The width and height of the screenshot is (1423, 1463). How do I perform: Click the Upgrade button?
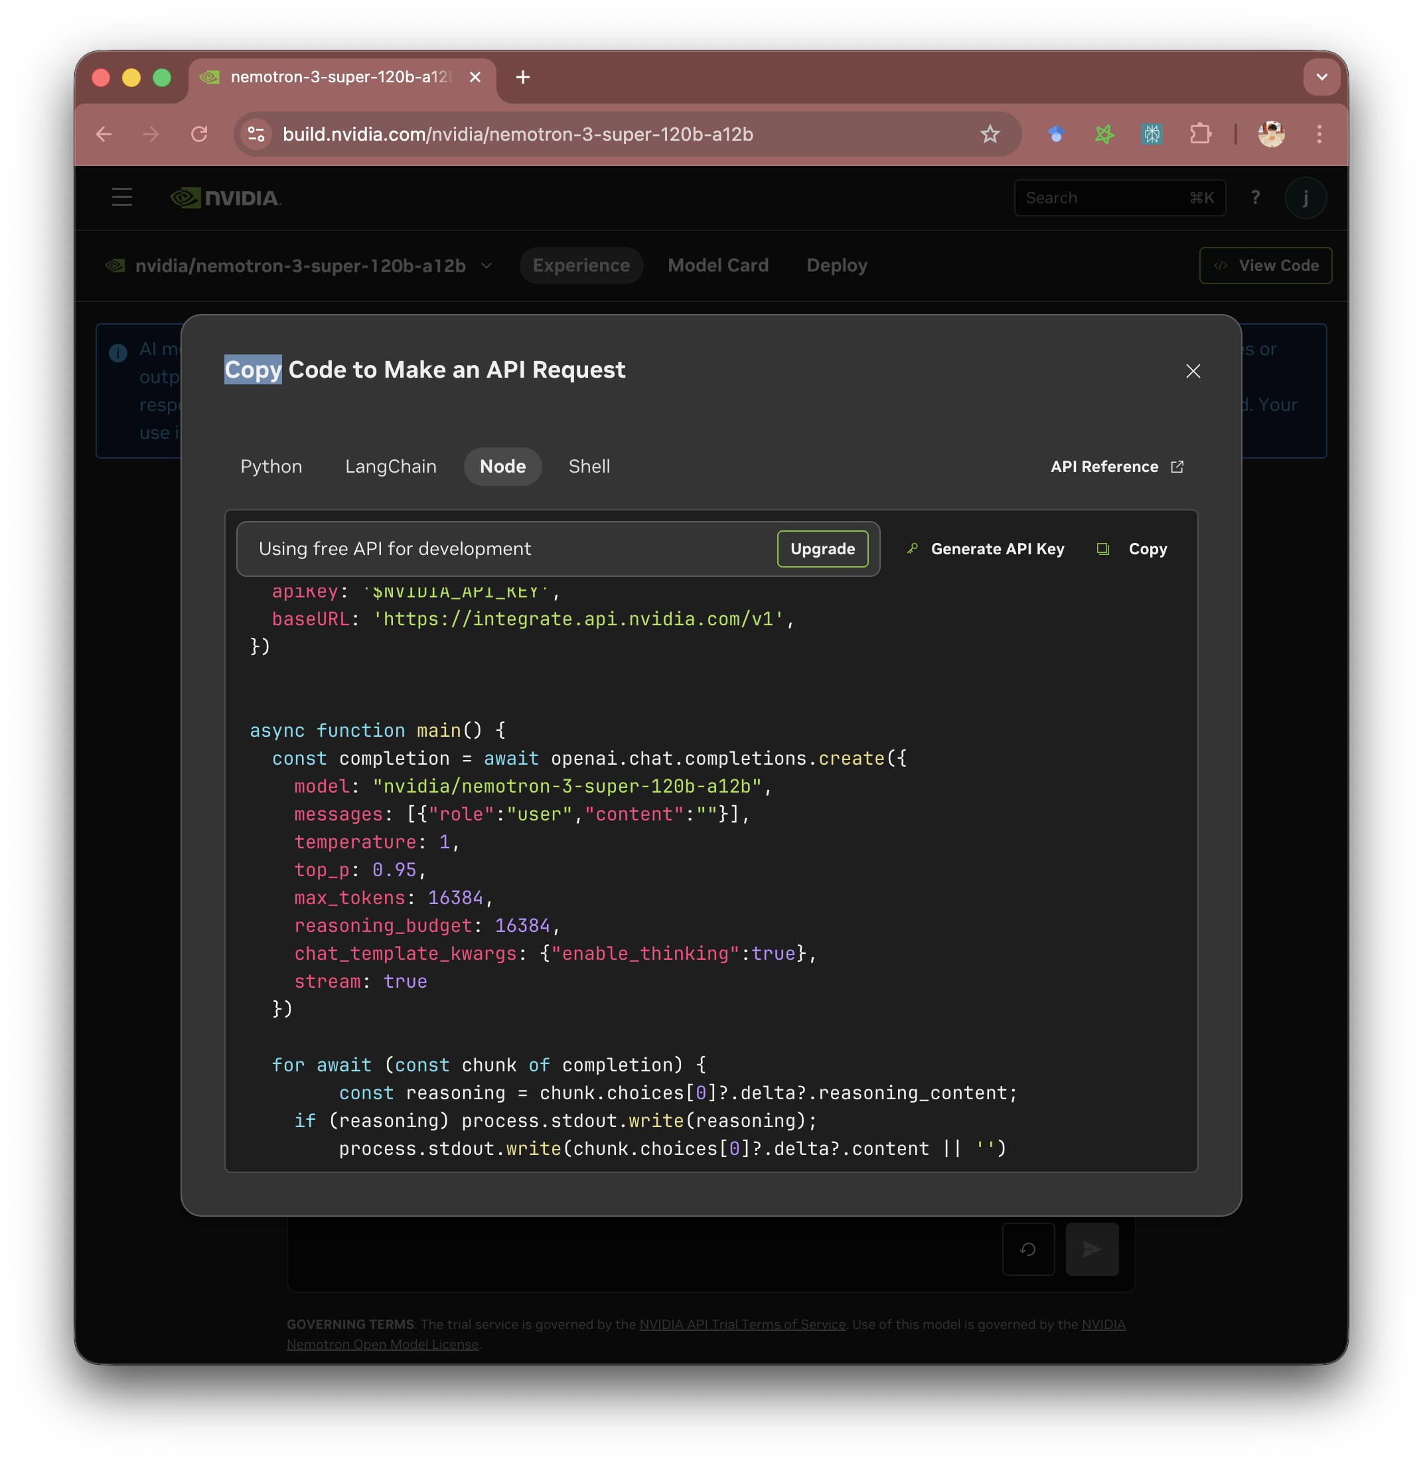pos(822,549)
